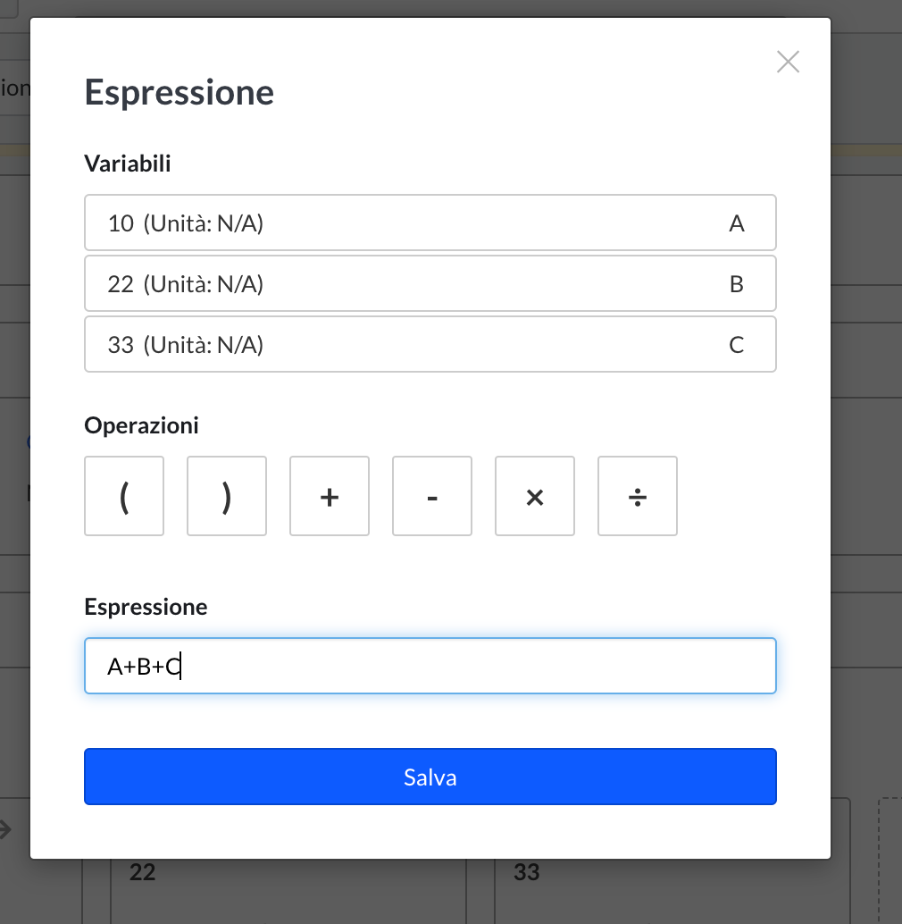The width and height of the screenshot is (902, 924).
Task: Click the arrow icon behind the dialog's left edge
Action: [x=5, y=829]
